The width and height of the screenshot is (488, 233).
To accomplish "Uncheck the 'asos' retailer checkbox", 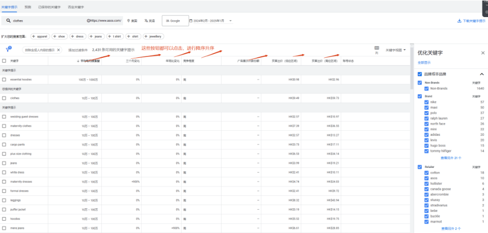I will (x=426, y=178).
